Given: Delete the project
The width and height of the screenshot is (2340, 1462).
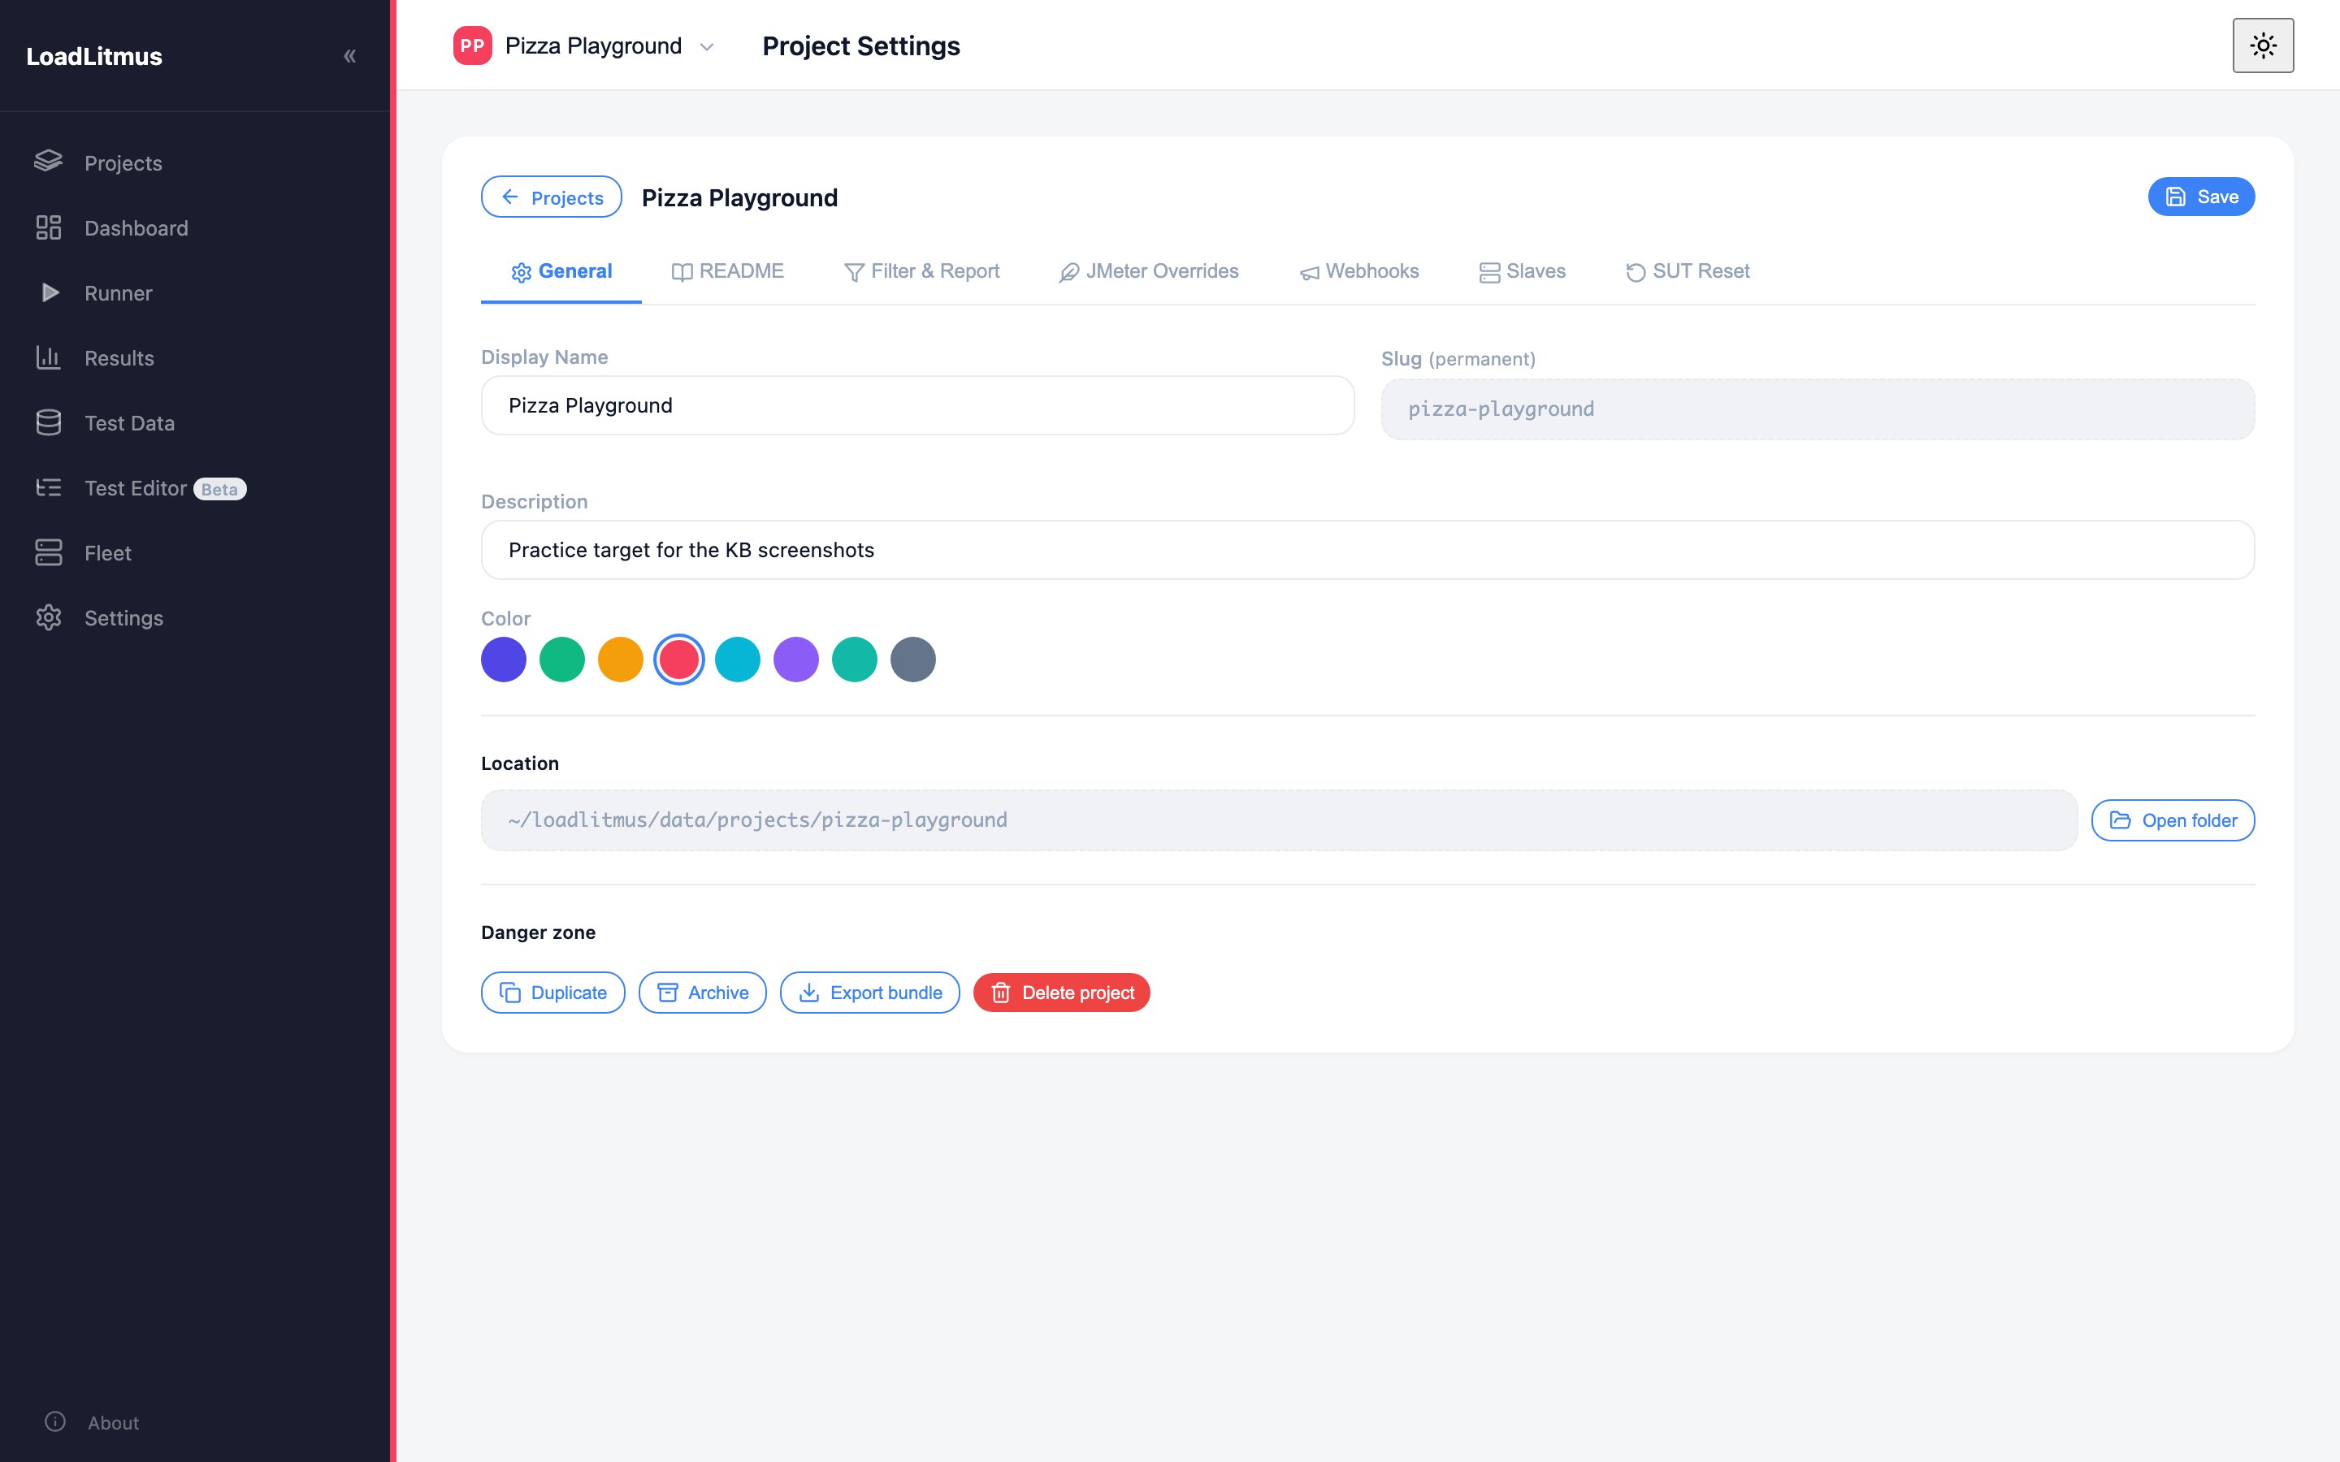Looking at the screenshot, I should click(x=1062, y=992).
